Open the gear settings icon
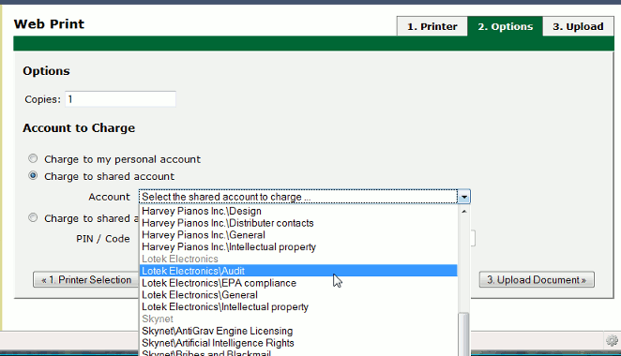This screenshot has height=356, width=621. click(612, 340)
